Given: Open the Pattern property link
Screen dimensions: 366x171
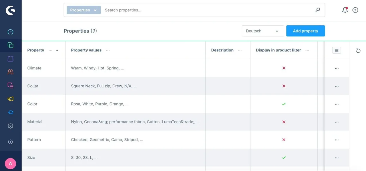Looking at the screenshot, I should click(34, 140).
